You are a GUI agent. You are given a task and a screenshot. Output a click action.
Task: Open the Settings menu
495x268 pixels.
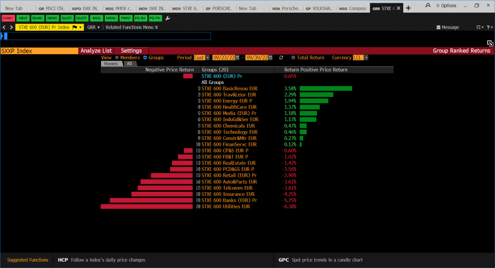coord(131,51)
